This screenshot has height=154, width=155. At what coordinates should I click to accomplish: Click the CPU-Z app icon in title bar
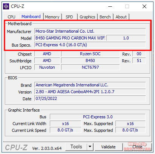point(6,6)
